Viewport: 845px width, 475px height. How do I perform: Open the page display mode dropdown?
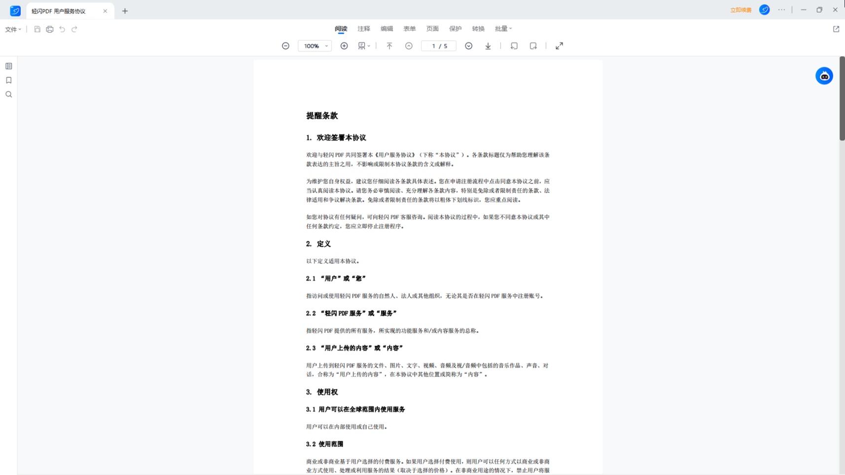click(364, 46)
